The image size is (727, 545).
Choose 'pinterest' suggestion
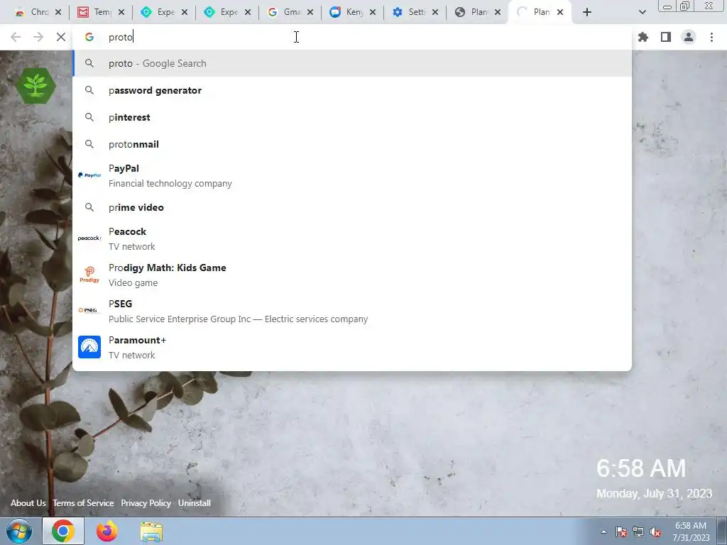[x=352, y=117]
